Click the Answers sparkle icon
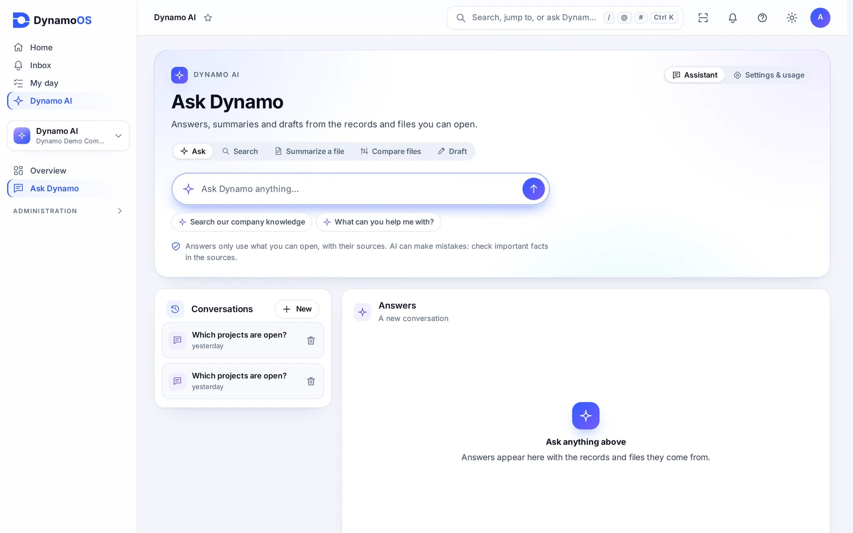 pos(363,312)
